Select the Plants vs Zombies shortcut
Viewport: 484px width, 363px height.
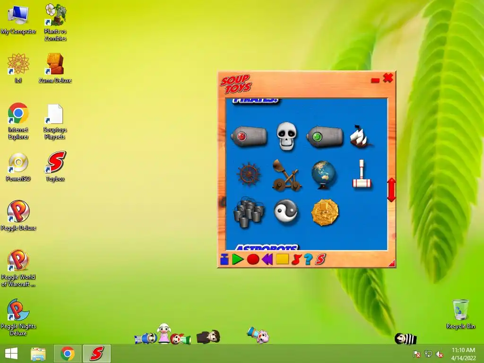(55, 22)
